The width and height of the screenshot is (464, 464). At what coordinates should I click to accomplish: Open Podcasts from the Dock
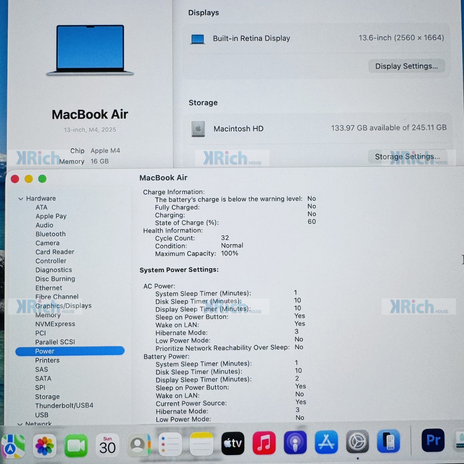coord(295,442)
